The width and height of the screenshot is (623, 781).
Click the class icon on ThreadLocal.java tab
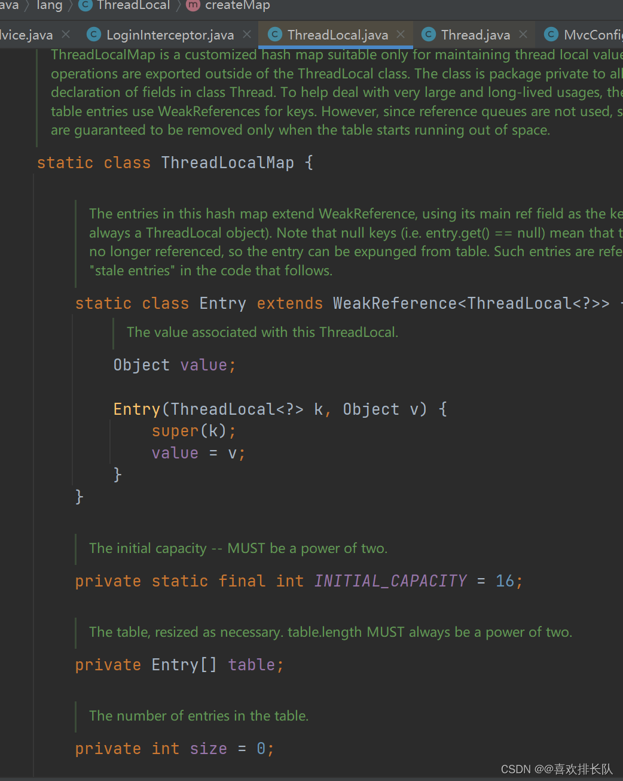point(274,34)
